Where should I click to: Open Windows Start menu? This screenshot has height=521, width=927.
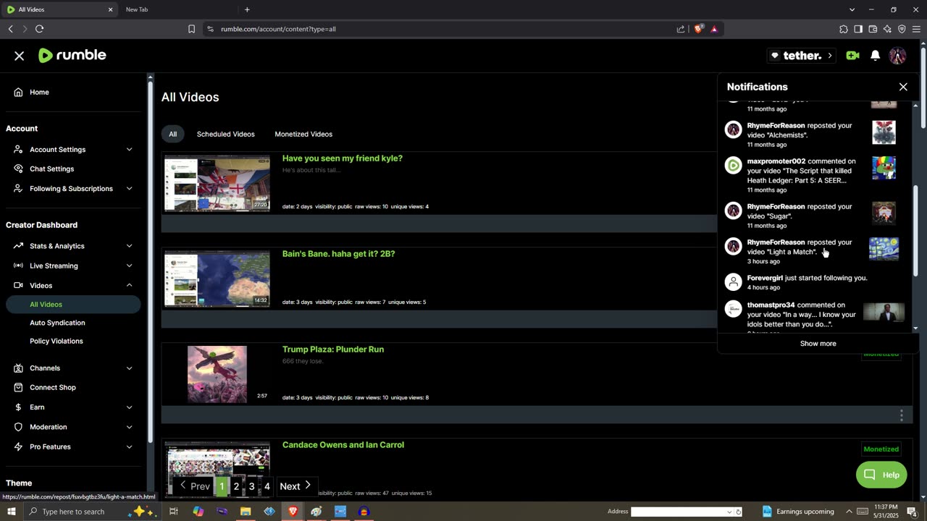[11, 512]
